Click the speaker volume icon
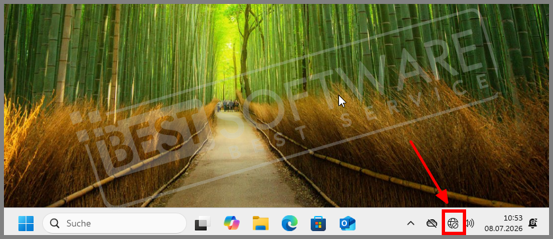Screen dimensions: 553x239 pos(470,223)
